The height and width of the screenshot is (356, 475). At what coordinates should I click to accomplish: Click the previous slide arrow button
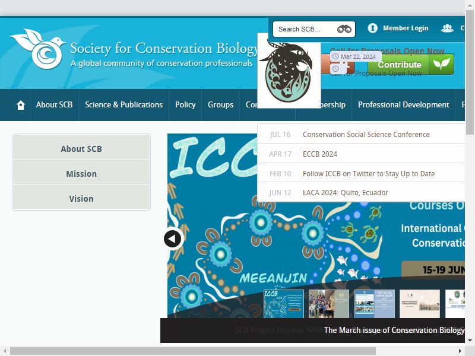pyautogui.click(x=173, y=239)
